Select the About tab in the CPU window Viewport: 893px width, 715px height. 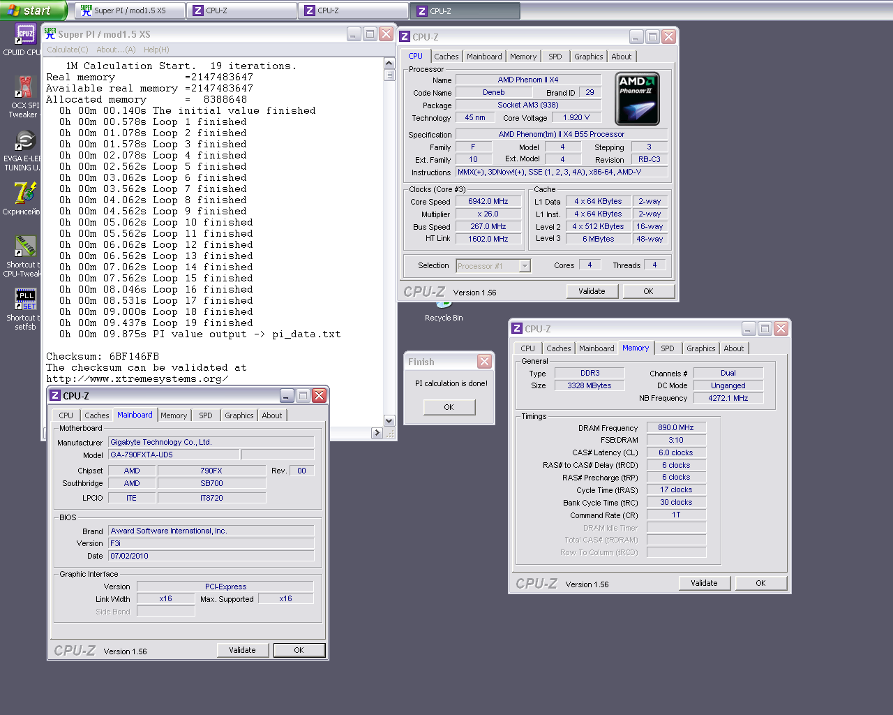click(x=622, y=57)
